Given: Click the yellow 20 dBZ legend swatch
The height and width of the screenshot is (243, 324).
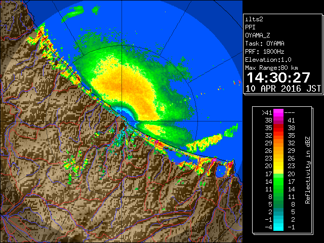Looking at the screenshot, I should coord(278,166).
